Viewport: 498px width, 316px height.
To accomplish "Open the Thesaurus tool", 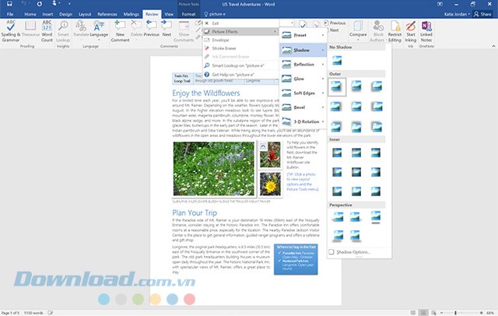I will (30, 30).
